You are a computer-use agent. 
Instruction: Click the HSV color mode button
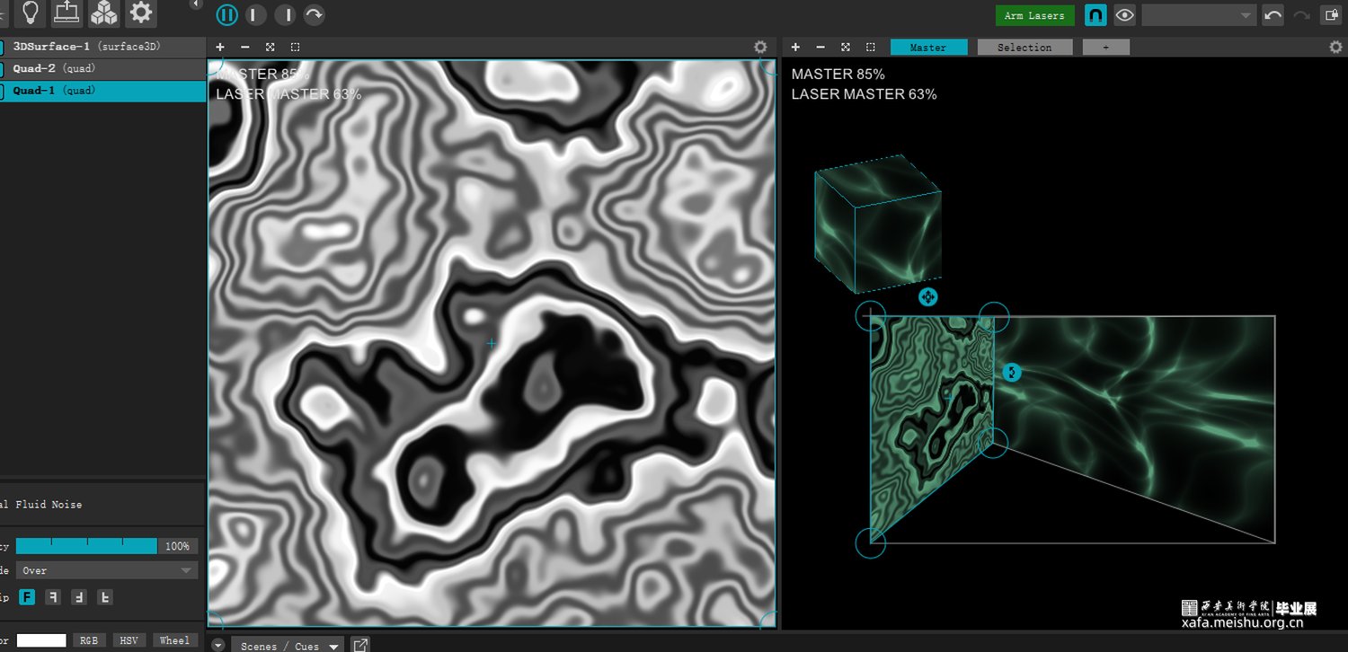coord(129,640)
